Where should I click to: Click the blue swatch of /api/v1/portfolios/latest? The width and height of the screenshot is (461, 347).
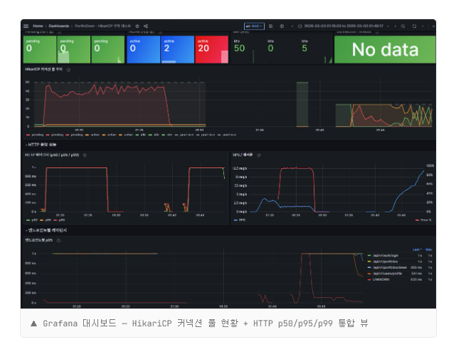click(369, 267)
